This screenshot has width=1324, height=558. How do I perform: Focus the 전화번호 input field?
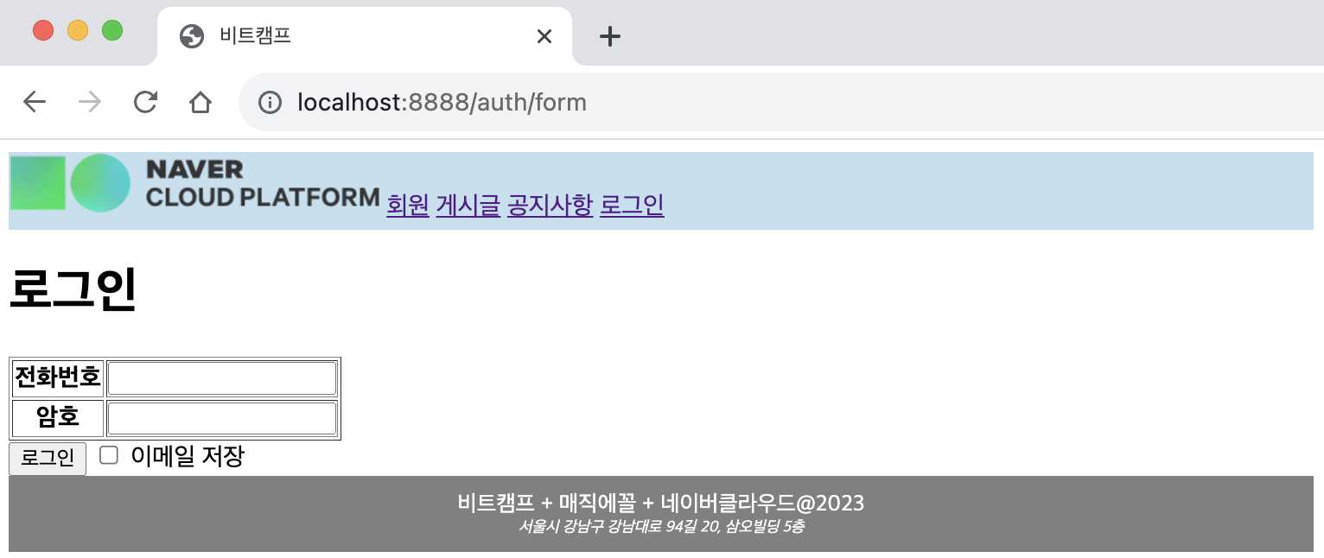[222, 378]
